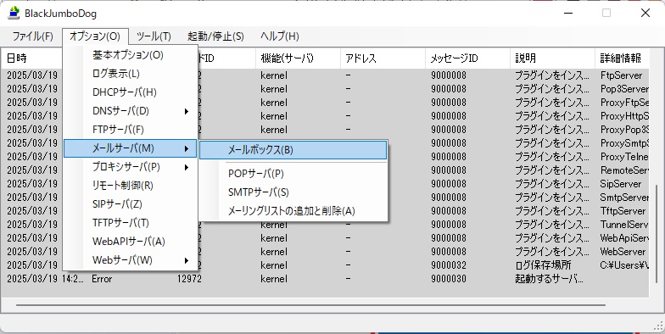Maximize the BlackJumboDog window
Screen dimensions: 665x334
pyautogui.click(x=606, y=13)
